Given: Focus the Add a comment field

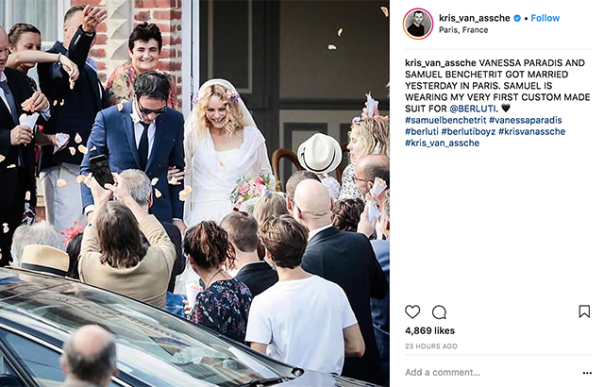Looking at the screenshot, I should pyautogui.click(x=489, y=372).
